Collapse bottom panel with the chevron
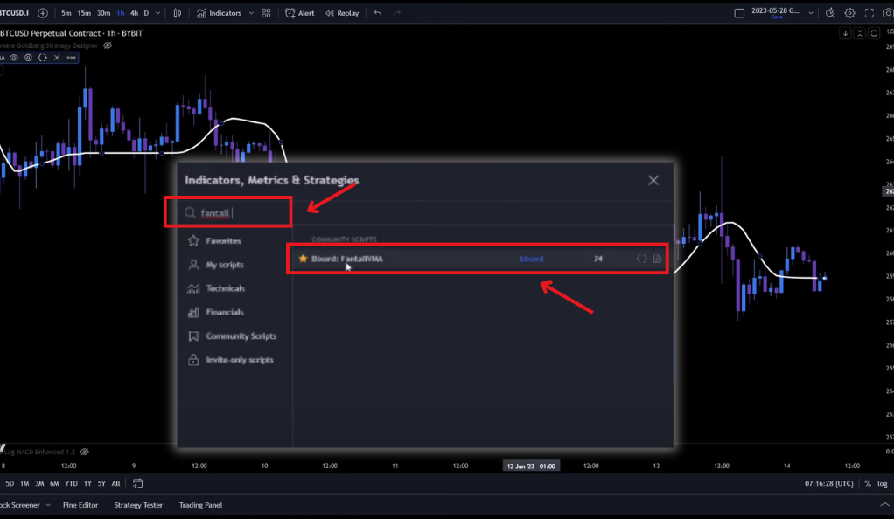This screenshot has width=894, height=519. coord(884,505)
